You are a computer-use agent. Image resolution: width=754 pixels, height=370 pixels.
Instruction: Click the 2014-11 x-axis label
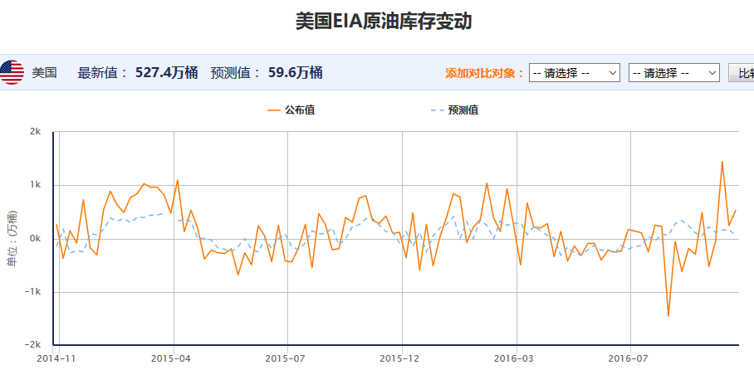tap(56, 358)
